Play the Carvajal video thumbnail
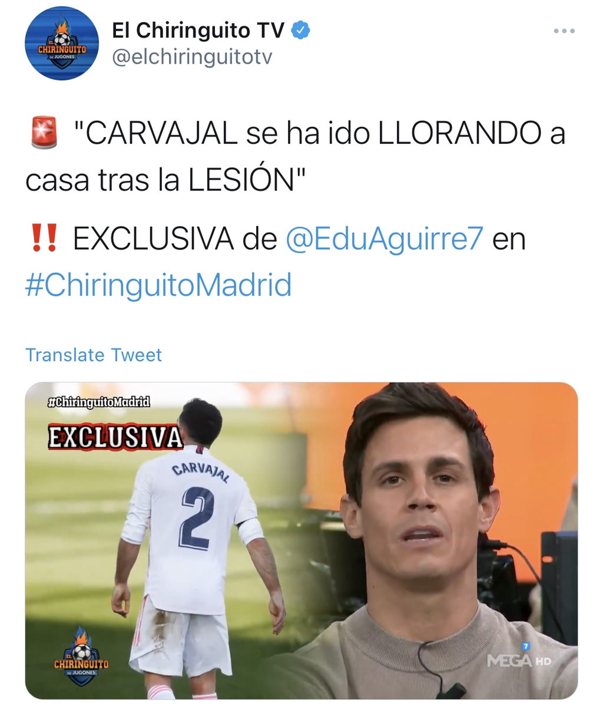The height and width of the screenshot is (706, 603). coord(301,540)
